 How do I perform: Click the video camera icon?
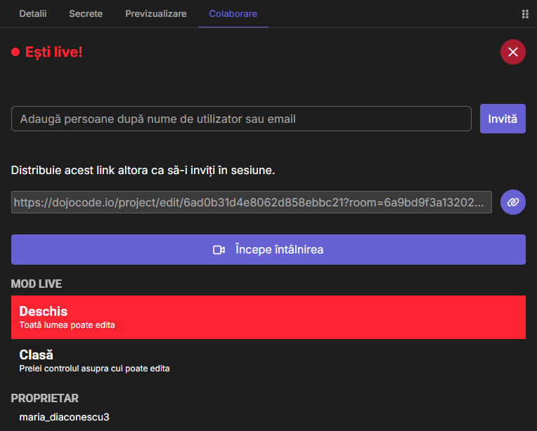tap(219, 250)
